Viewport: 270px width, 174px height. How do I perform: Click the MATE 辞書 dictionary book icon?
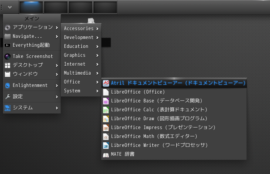tap(106, 155)
